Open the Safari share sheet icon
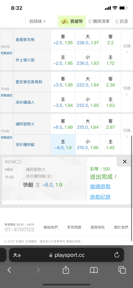Image resolution: width=133 pixels, height=288 pixels. [x=66, y=270]
